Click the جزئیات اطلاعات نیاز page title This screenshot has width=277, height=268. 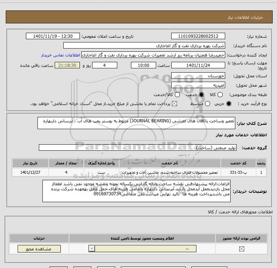[x=245, y=17]
